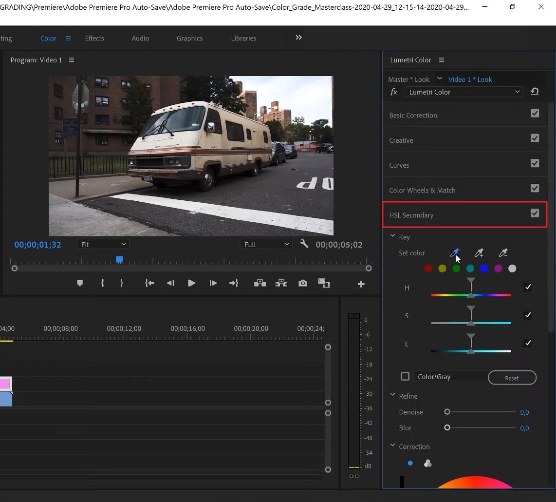Add a marker in Program monitor
556x502 pixels.
pos(80,283)
